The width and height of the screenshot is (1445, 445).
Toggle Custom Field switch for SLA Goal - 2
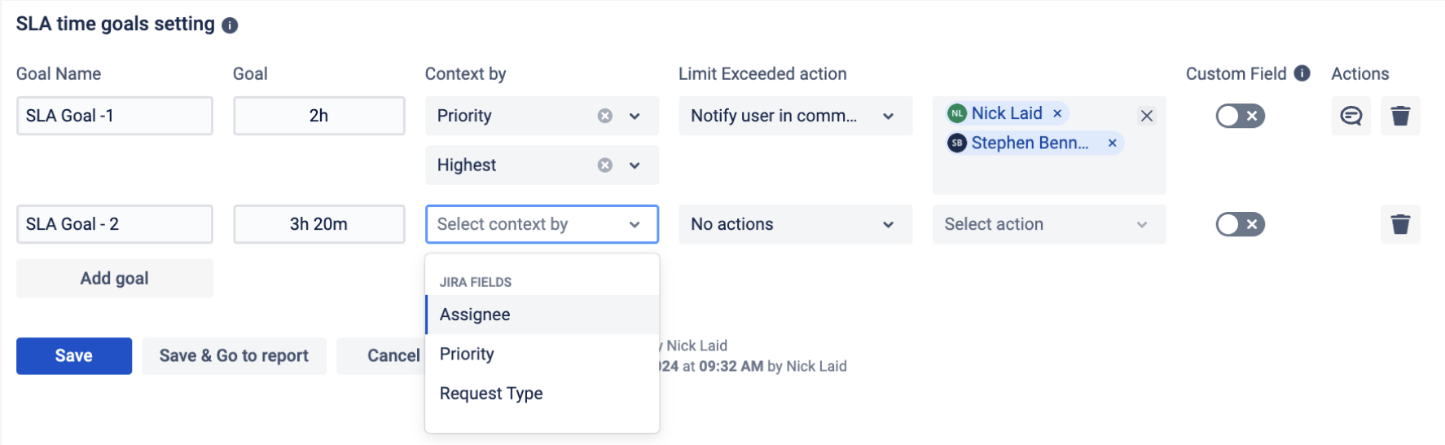[x=1240, y=224]
